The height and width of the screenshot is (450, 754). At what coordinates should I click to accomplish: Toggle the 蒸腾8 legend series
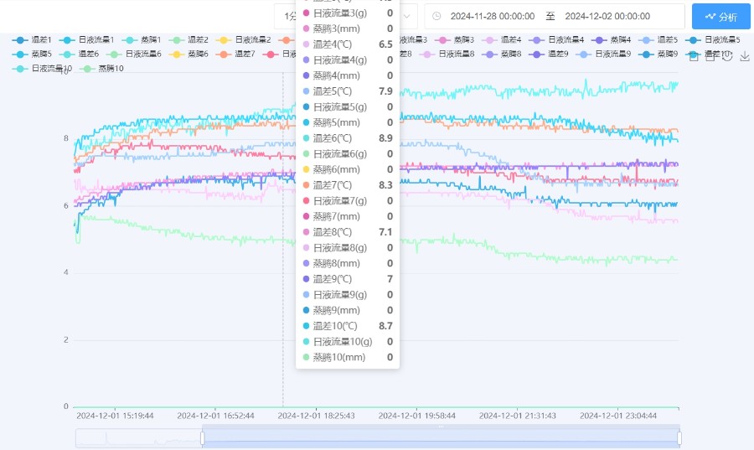(x=502, y=54)
